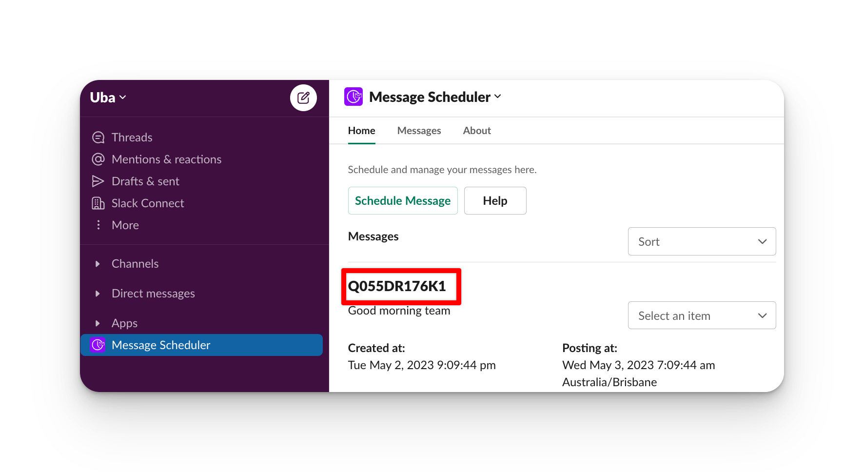Screen dimensions: 864x472
Task: Open the Message Scheduler title chevron
Action: click(497, 97)
